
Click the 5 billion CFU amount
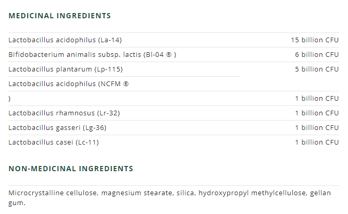(x=317, y=69)
